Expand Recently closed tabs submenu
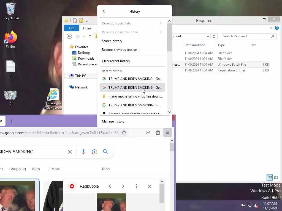Viewport: 282px width, 211px height. click(x=132, y=23)
